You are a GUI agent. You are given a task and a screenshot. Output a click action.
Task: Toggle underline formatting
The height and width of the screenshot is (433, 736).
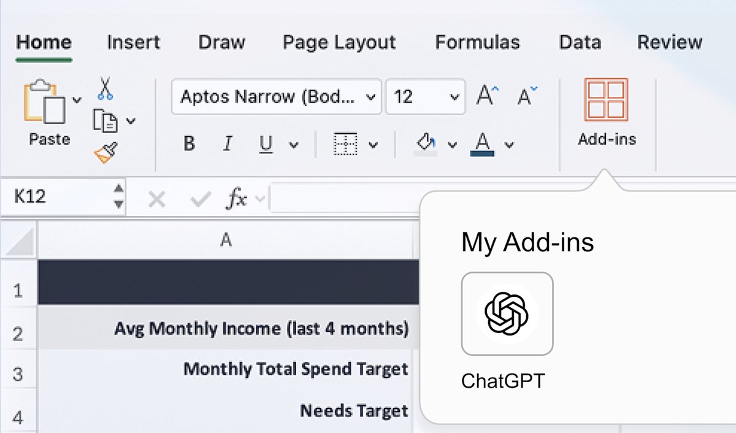[x=266, y=144]
